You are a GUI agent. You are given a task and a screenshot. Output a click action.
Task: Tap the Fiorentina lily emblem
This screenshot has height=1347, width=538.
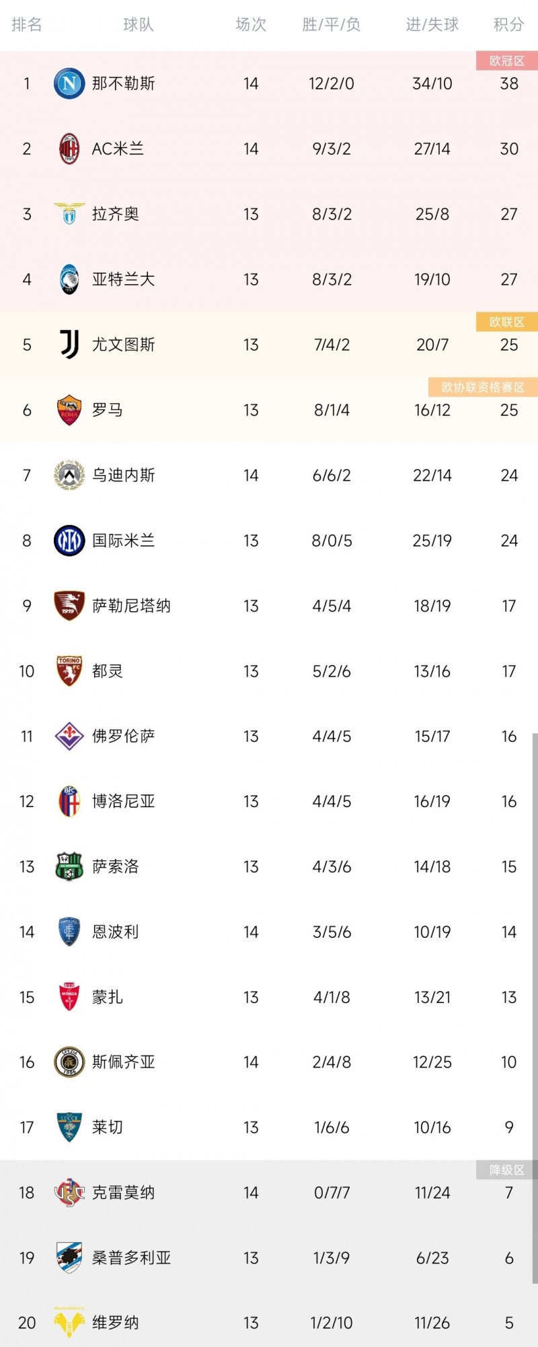pyautogui.click(x=69, y=736)
